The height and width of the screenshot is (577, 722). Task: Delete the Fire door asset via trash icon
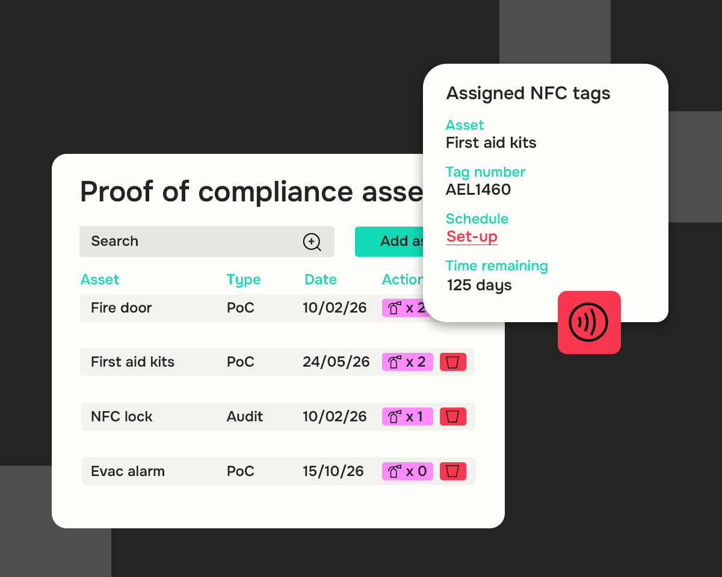(x=453, y=308)
